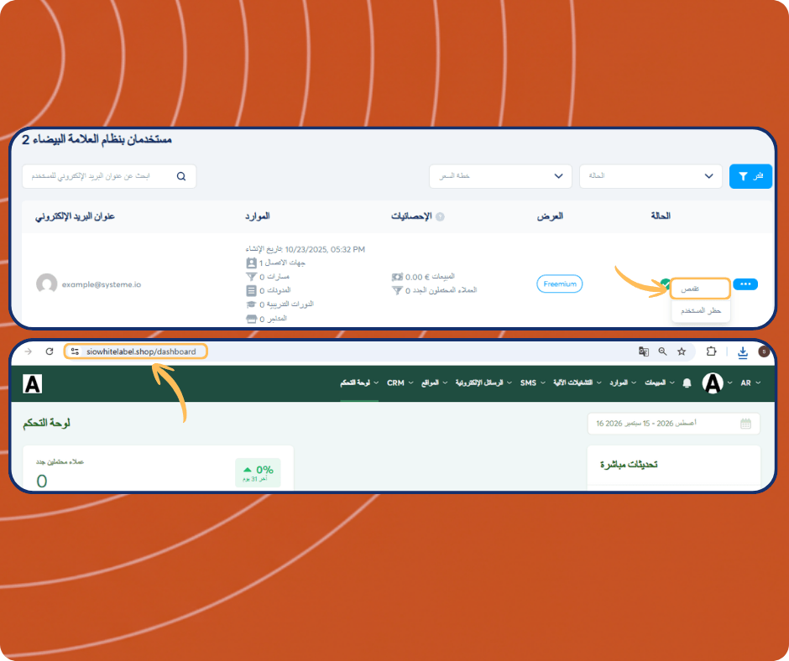Open the AR language dropdown
This screenshot has width=789, height=661.
750,383
